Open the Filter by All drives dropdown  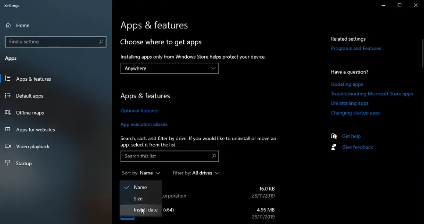tap(196, 173)
